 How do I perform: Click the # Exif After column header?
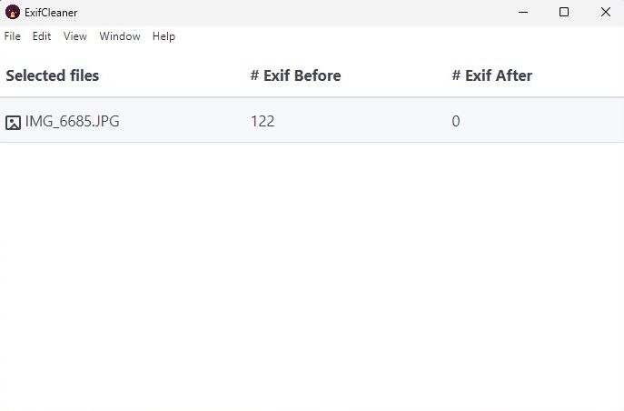[491, 75]
